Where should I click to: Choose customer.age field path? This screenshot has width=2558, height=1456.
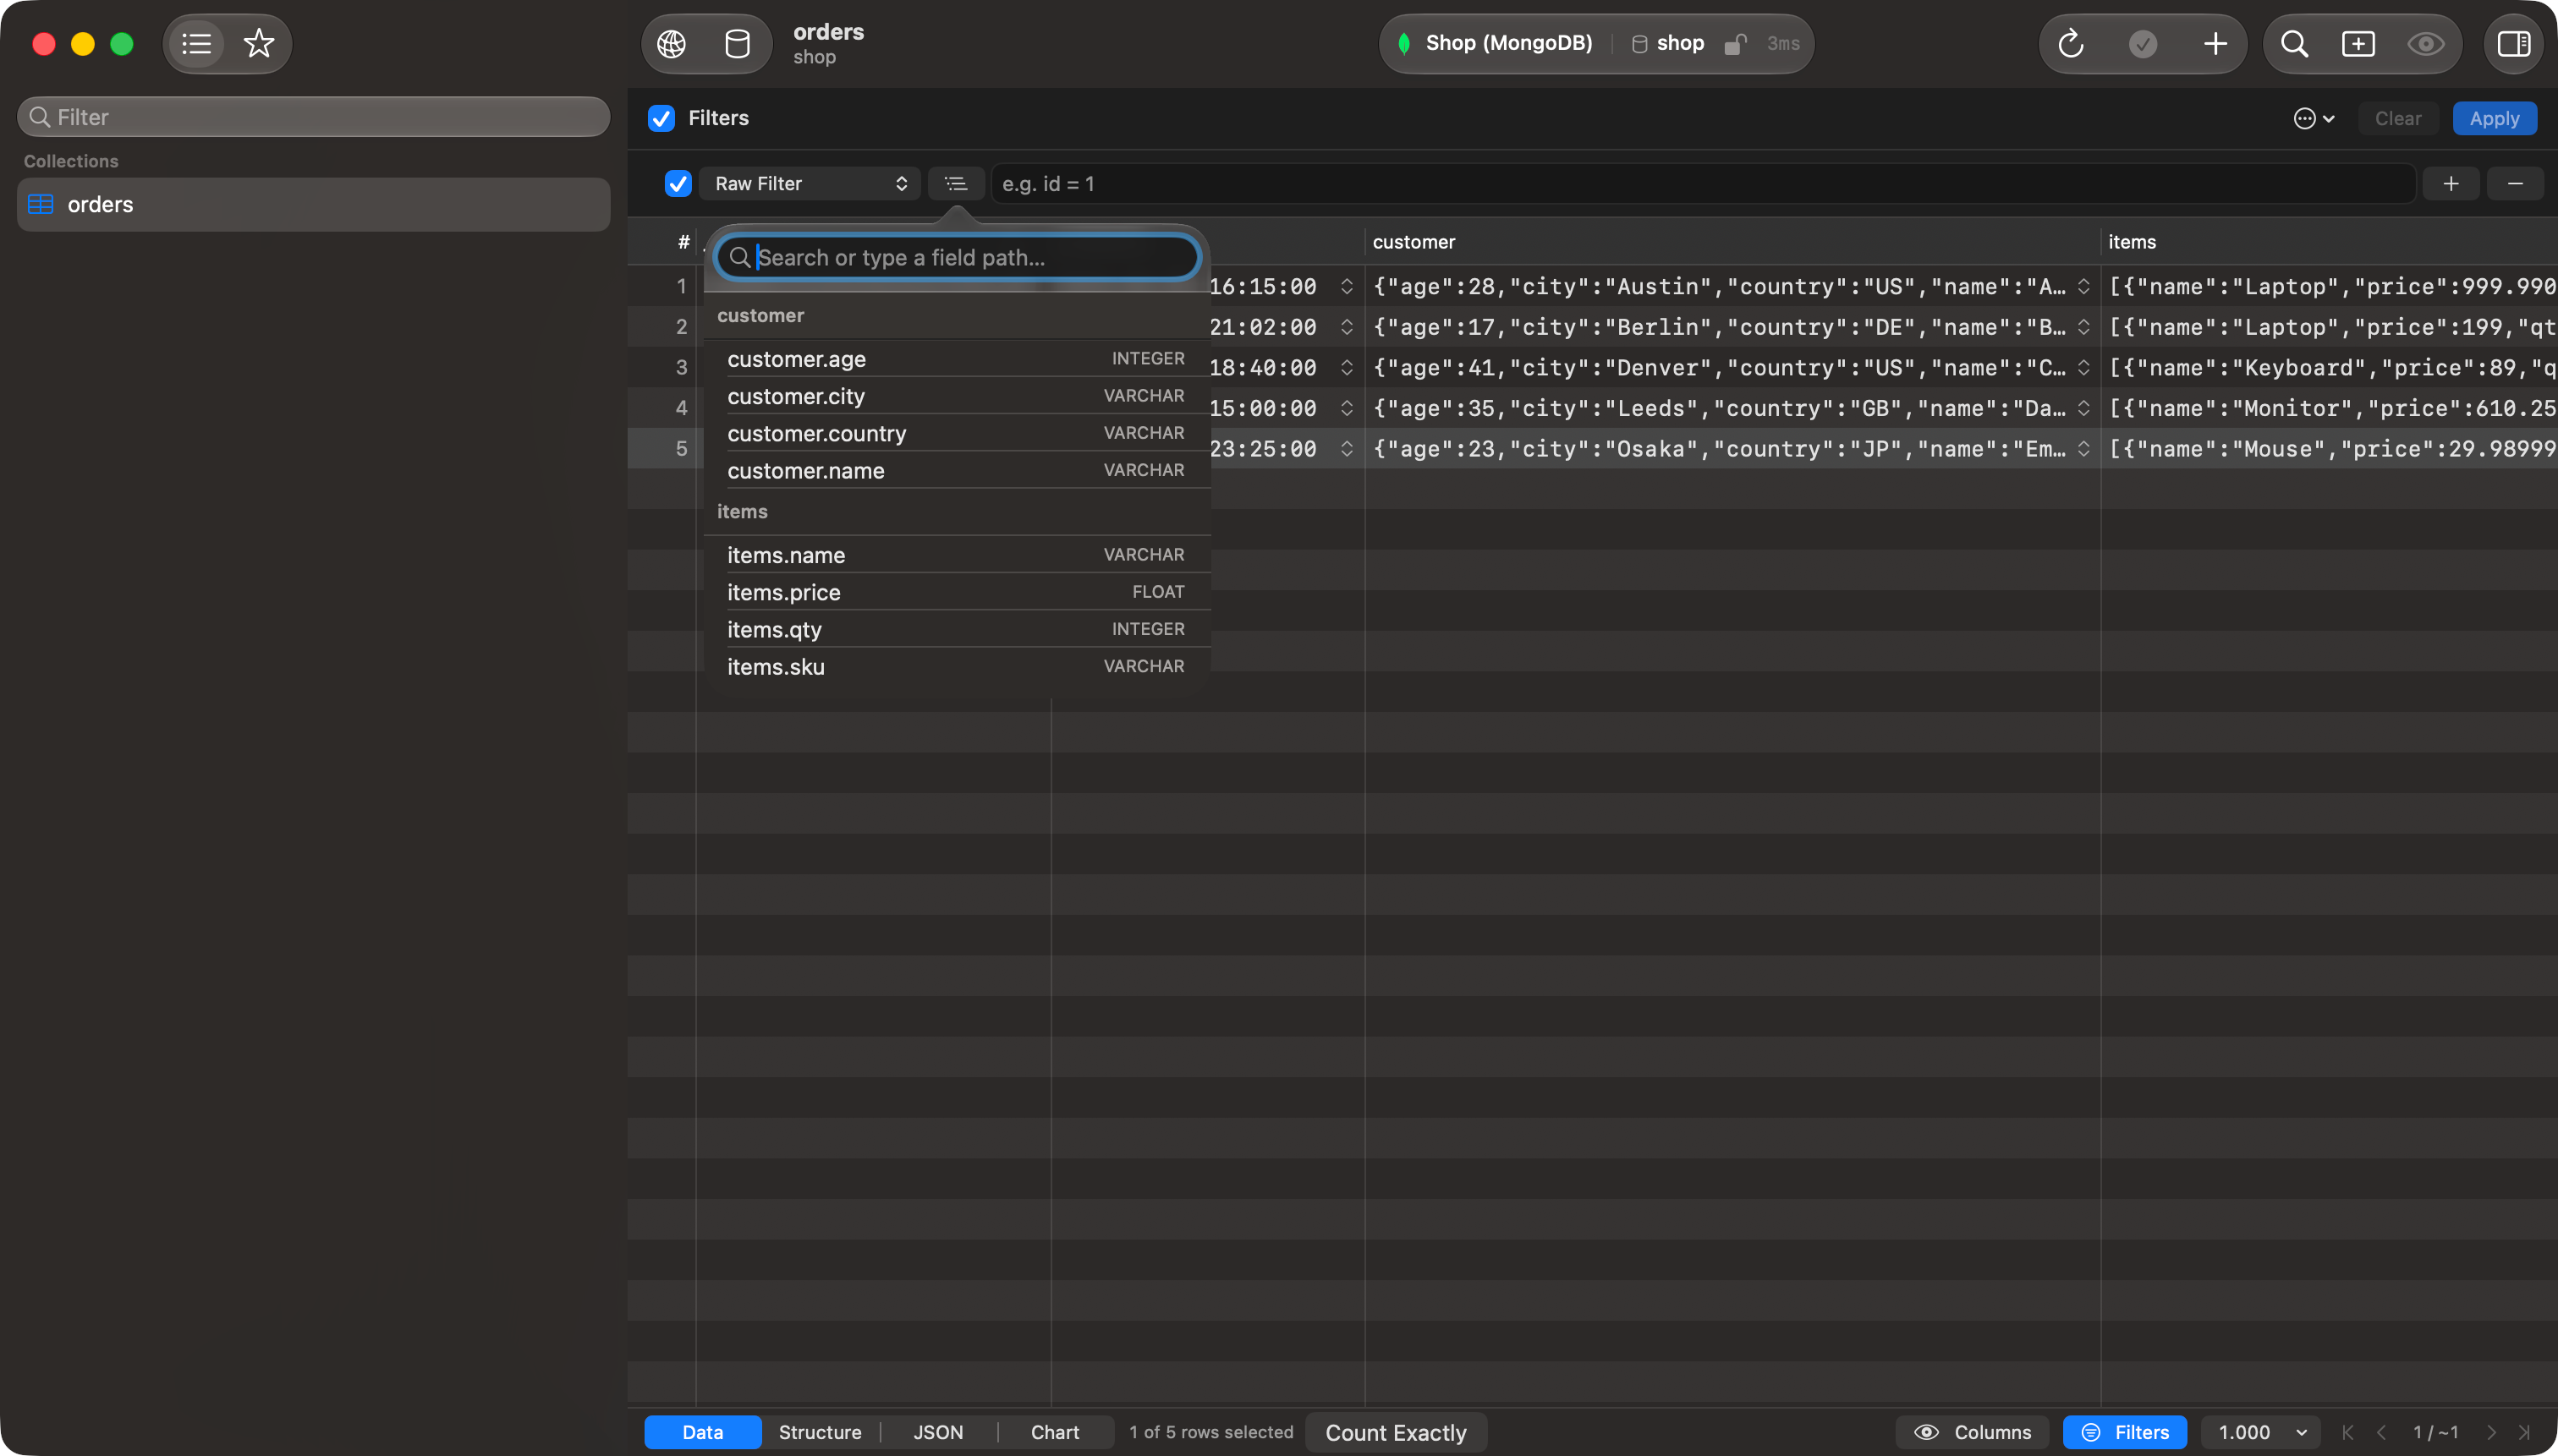tap(958, 359)
